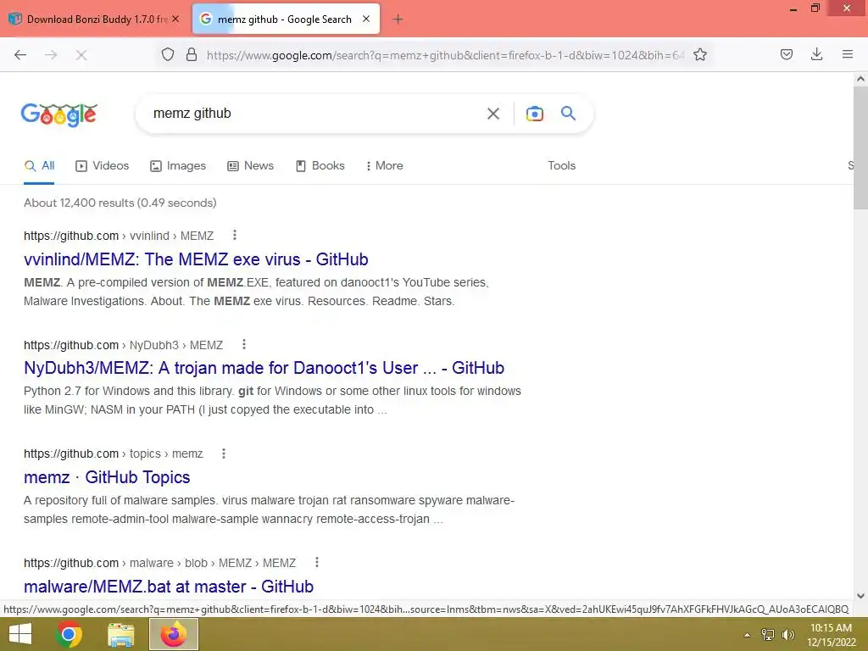The width and height of the screenshot is (868, 651).
Task: Save to Pocket icon in toolbar
Action: tap(787, 54)
